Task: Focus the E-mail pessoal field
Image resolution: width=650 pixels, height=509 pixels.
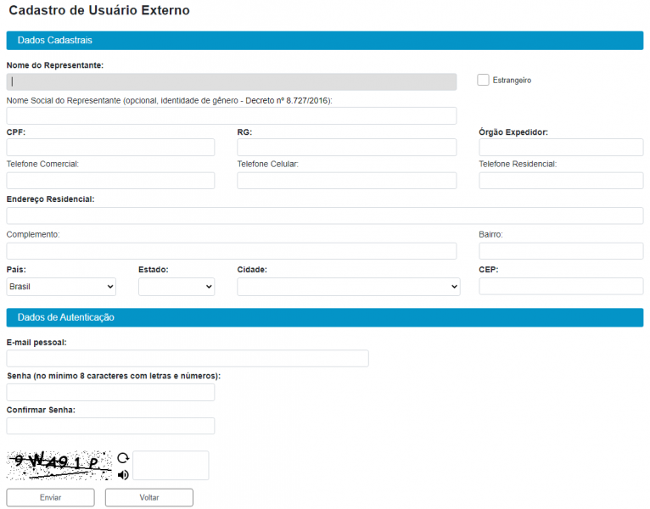Action: click(x=188, y=358)
